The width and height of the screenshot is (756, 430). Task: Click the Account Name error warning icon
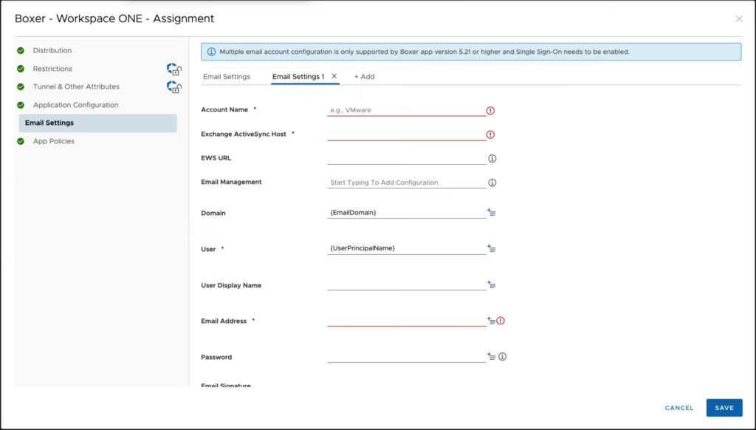coord(490,111)
